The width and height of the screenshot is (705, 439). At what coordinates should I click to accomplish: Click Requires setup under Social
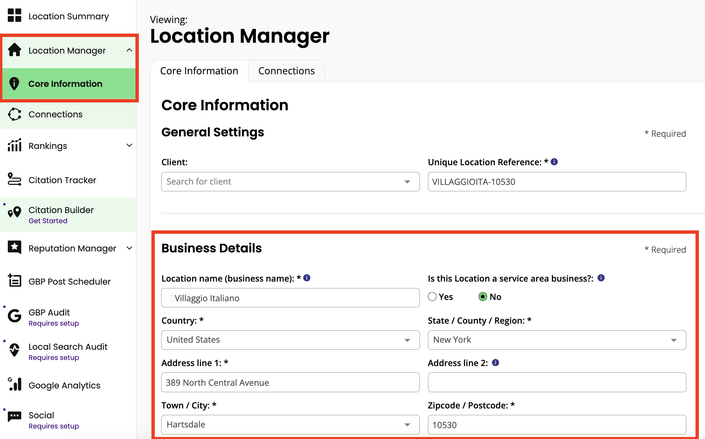(x=54, y=426)
